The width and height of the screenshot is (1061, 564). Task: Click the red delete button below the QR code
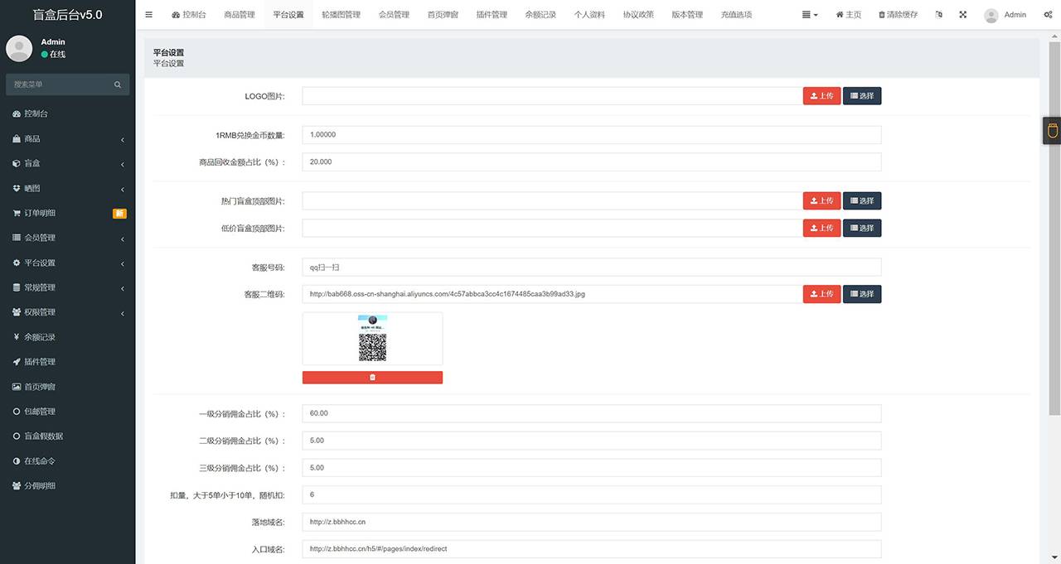point(372,377)
